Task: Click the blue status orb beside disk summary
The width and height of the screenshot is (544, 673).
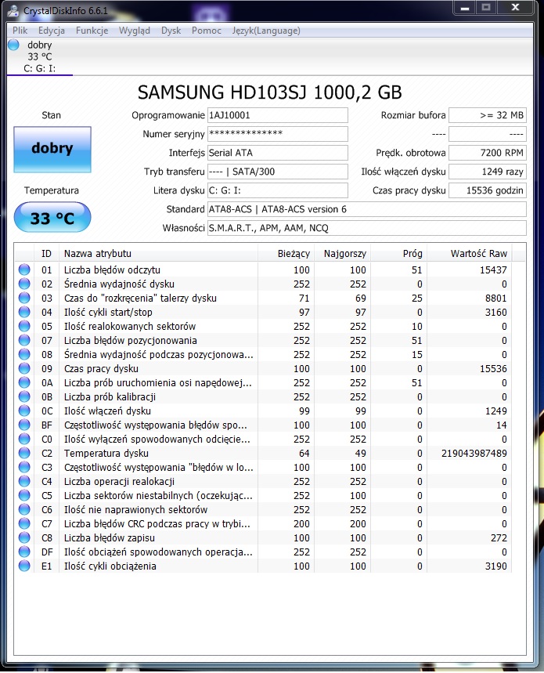Action: click(x=14, y=45)
